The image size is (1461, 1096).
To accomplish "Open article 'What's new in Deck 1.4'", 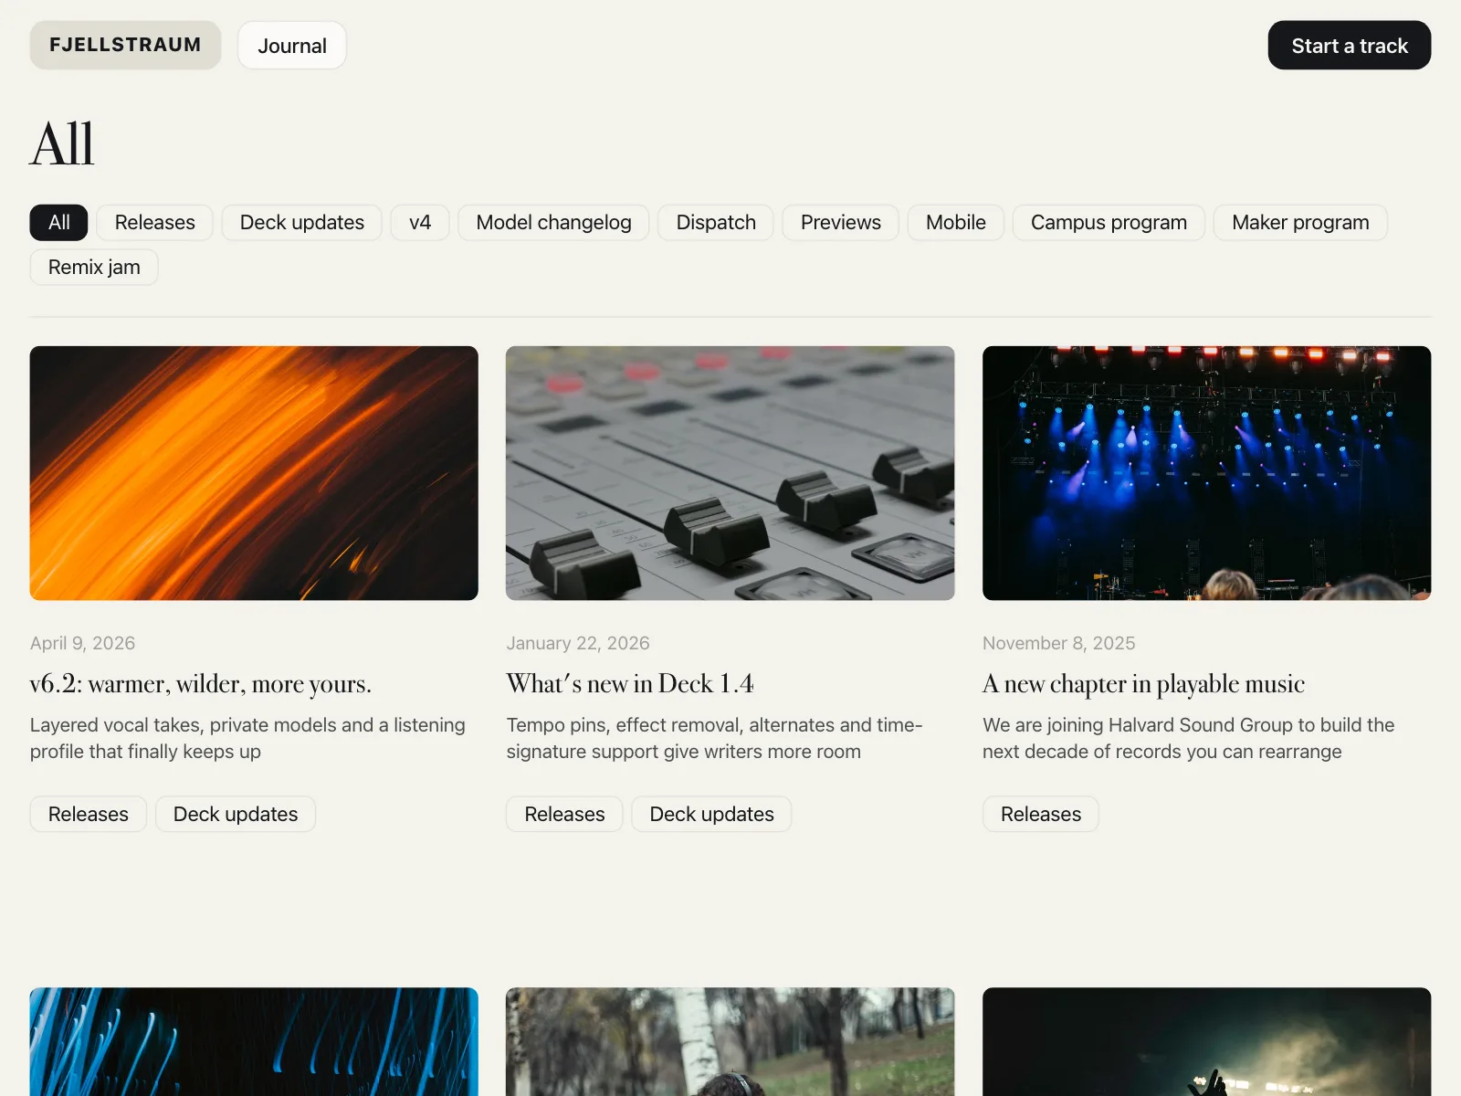I will [630, 684].
